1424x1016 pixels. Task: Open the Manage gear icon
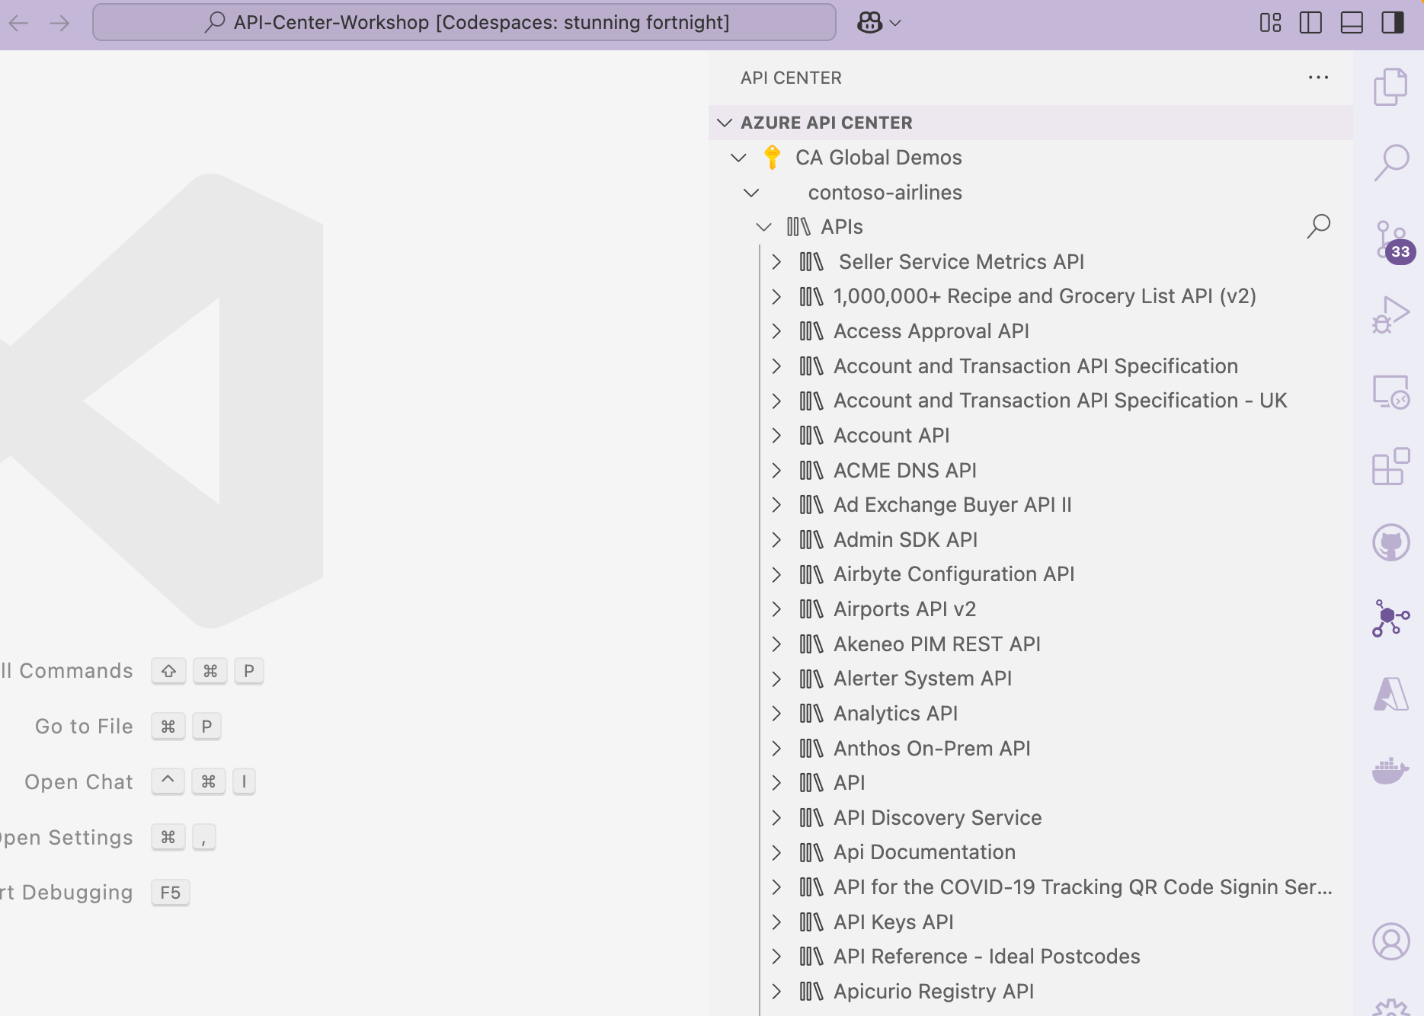1390,1007
